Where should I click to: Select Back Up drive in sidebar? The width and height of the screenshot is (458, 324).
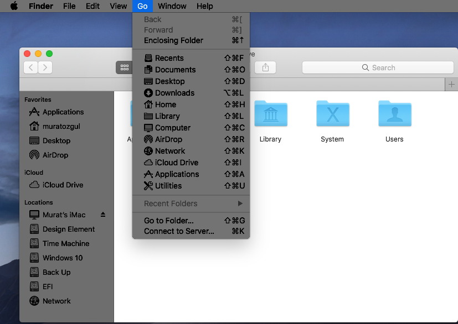pos(66,272)
